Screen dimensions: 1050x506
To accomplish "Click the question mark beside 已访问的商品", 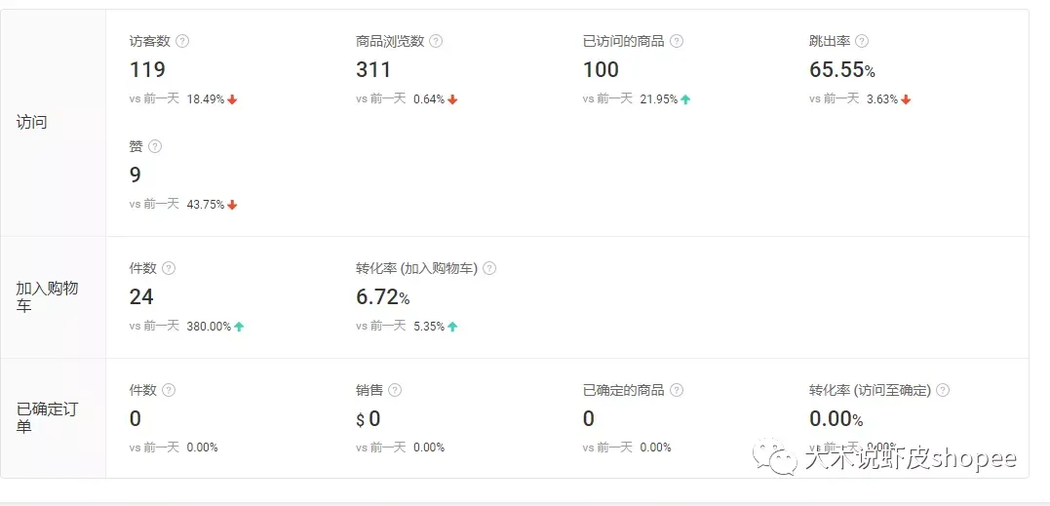I will tap(677, 41).
